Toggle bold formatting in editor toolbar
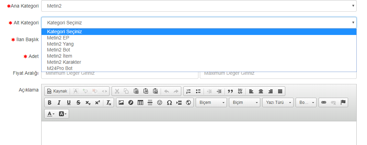This screenshot has height=145, width=367. [49, 102]
